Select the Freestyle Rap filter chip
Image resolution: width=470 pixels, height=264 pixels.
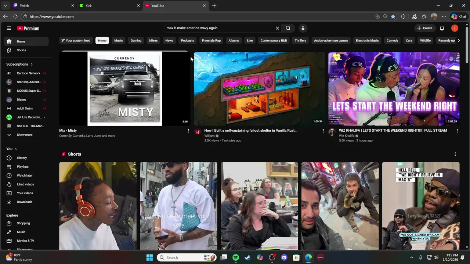click(x=211, y=40)
